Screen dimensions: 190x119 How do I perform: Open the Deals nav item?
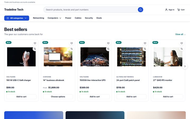coord(99,18)
